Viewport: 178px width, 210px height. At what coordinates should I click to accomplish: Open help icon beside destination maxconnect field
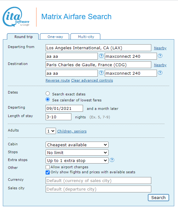click(x=160, y=73)
